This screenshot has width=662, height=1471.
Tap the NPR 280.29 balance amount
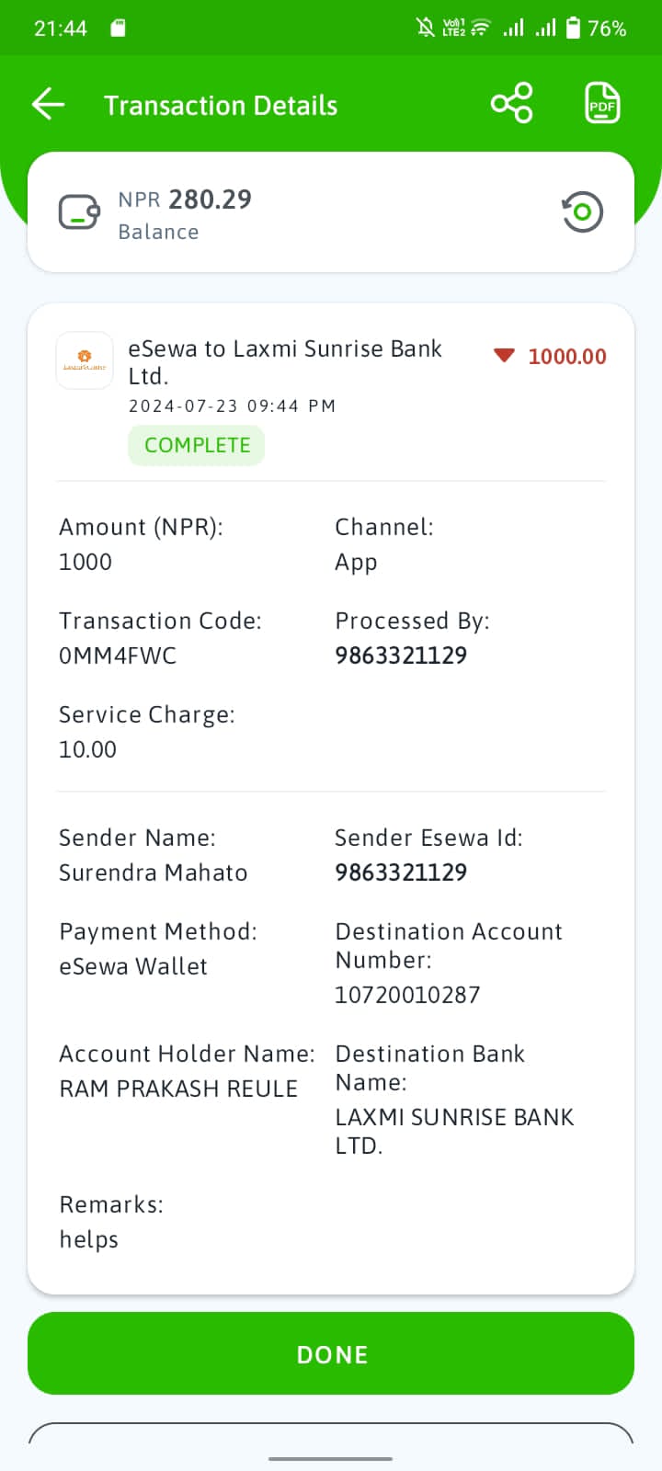pos(185,200)
